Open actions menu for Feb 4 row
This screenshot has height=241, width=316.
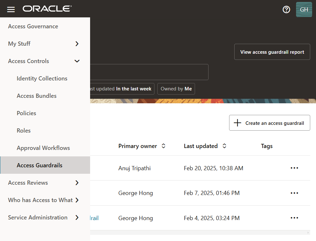tap(294, 218)
